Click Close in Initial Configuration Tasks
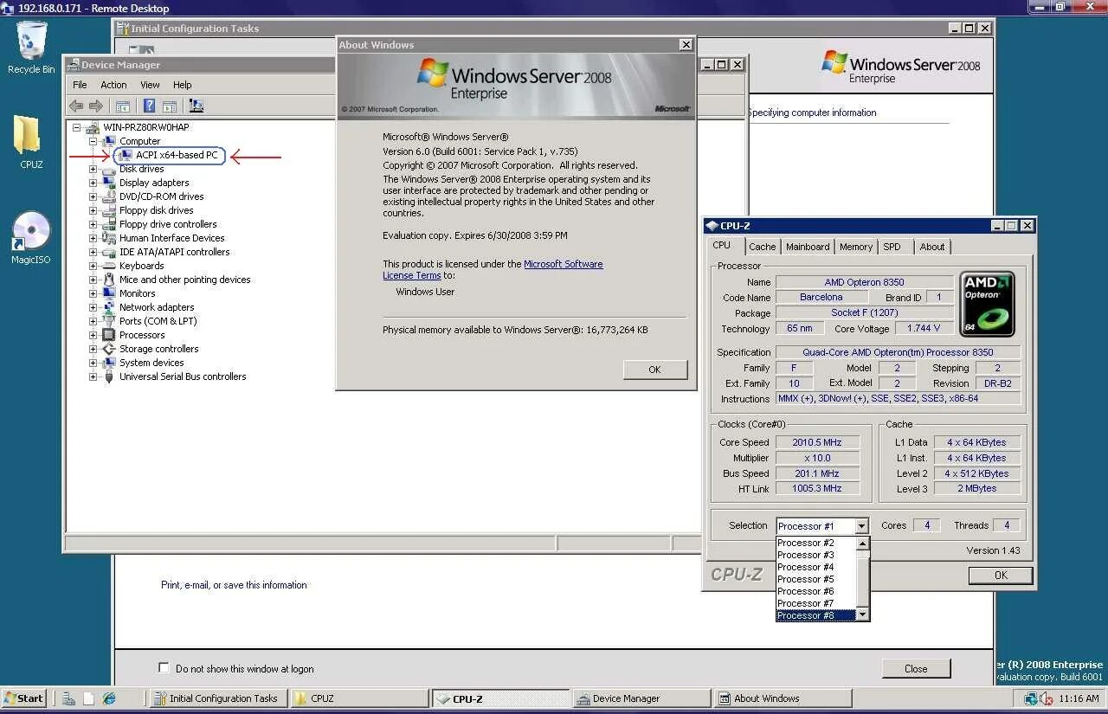 click(x=916, y=668)
